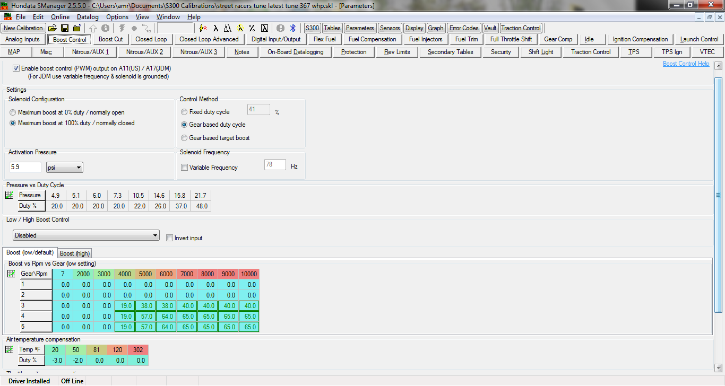Switch to the Boost (high) tab

point(74,253)
